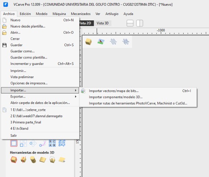The height and width of the screenshot is (177, 209).
Task: Split the view horizontally with layout icon
Action: pos(130,23)
